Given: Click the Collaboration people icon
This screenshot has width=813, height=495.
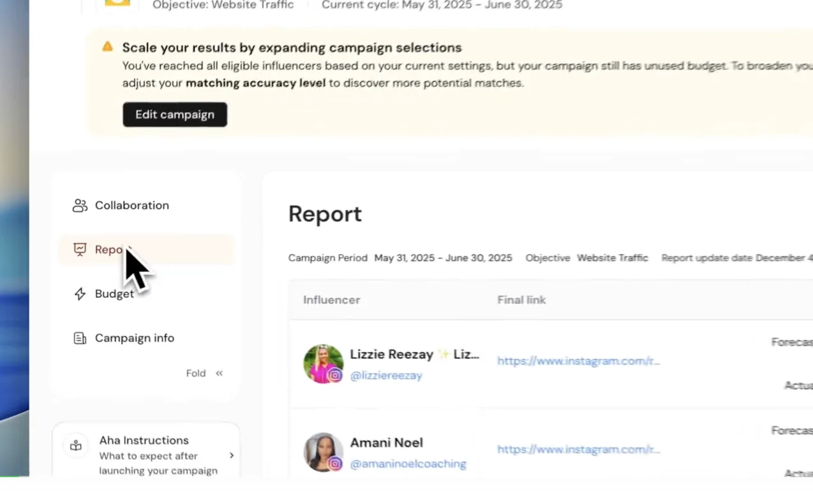Looking at the screenshot, I should 80,205.
